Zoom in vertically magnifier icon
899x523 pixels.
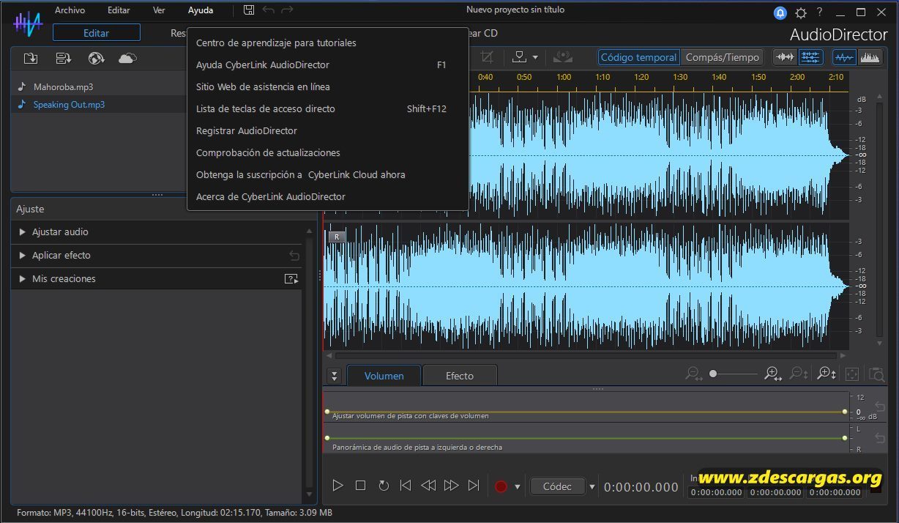[827, 374]
